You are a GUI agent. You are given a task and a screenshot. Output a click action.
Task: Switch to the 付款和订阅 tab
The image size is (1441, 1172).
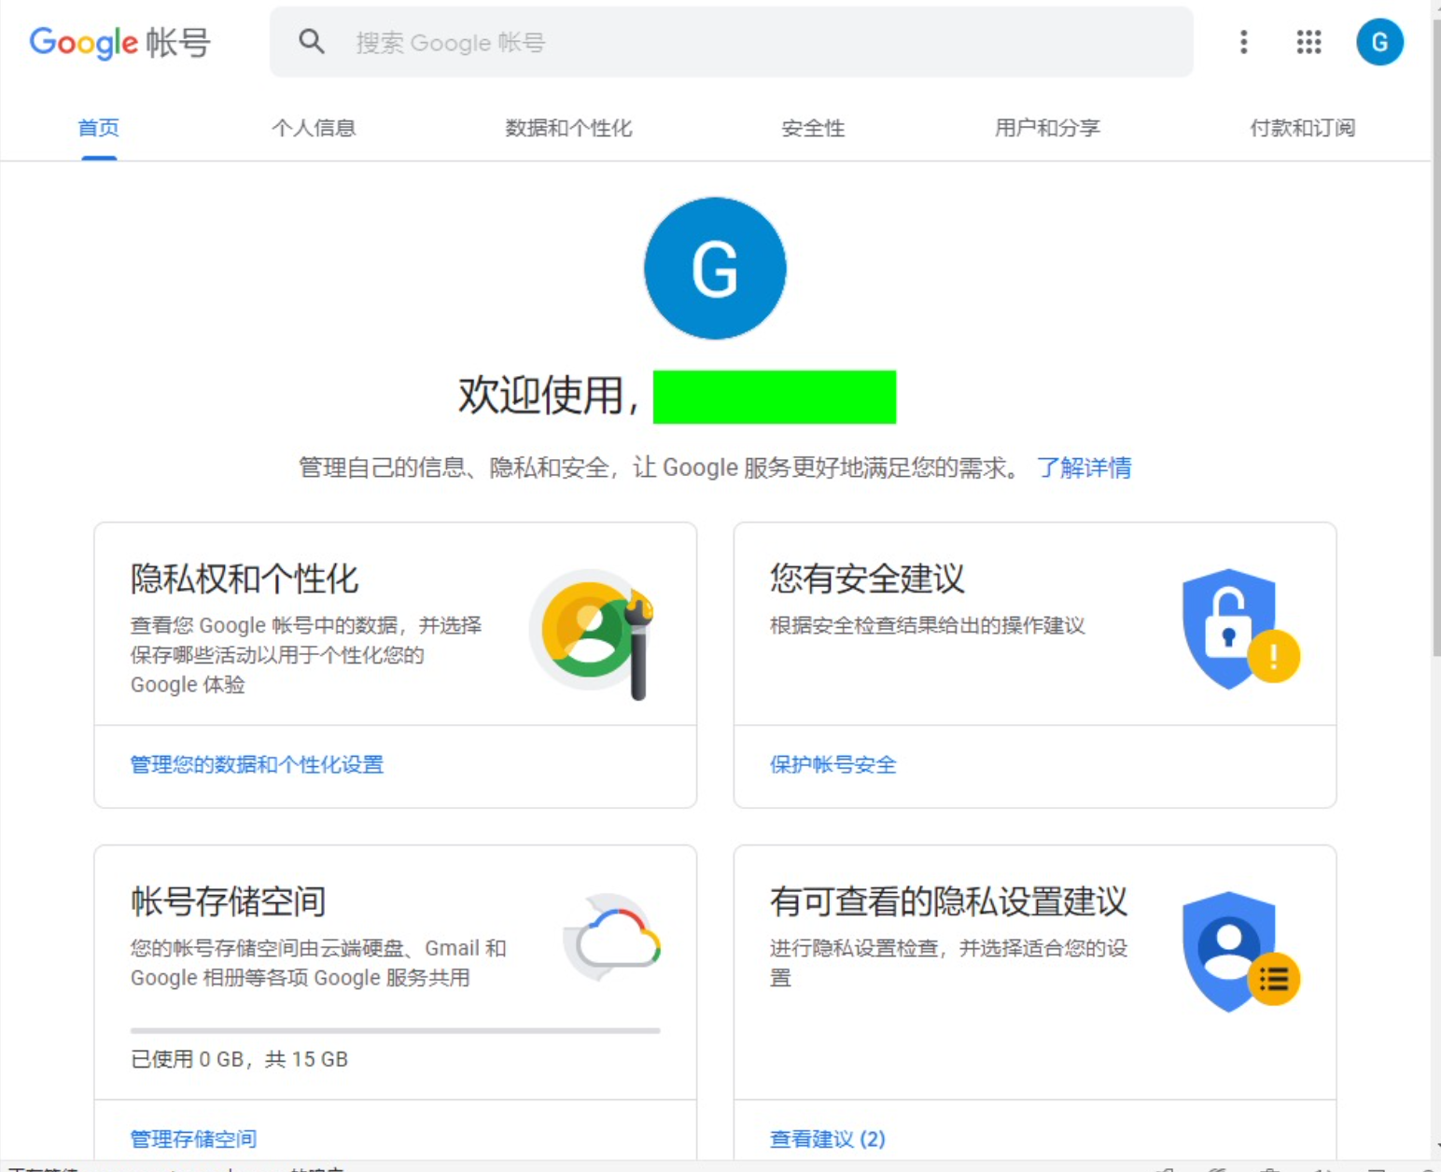coord(1302,128)
